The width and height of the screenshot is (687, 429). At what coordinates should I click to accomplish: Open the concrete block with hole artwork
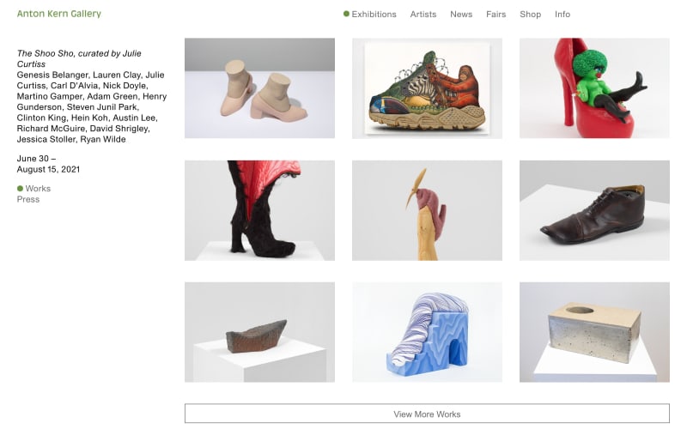(x=594, y=332)
